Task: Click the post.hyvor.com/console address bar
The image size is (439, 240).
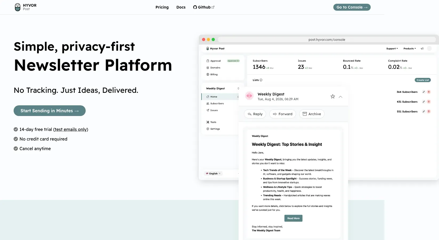Action: [x=327, y=39]
